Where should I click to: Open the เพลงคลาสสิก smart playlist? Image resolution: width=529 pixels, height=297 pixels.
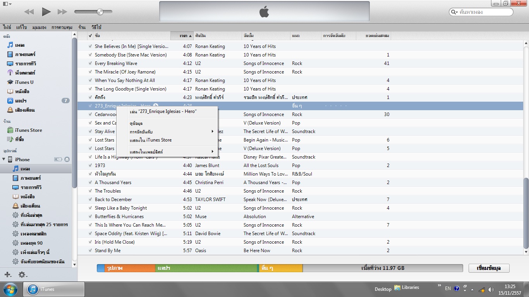coord(33,234)
